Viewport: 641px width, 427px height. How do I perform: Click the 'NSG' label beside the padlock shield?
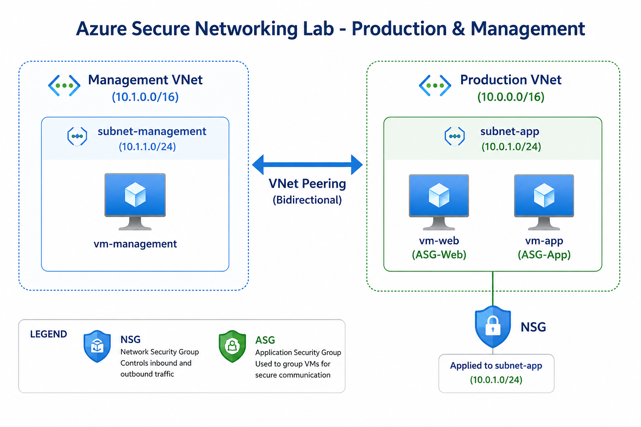tap(533, 327)
